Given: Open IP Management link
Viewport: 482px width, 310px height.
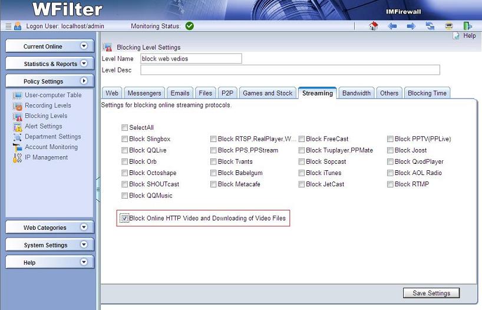Looking at the screenshot, I should 46,157.
